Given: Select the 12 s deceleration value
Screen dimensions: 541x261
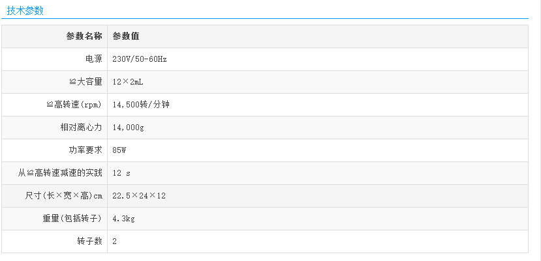Looking at the screenshot, I should (122, 173).
